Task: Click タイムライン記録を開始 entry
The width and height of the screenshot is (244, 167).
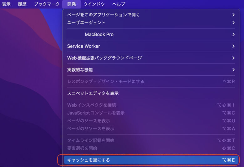Action: (x=151, y=140)
